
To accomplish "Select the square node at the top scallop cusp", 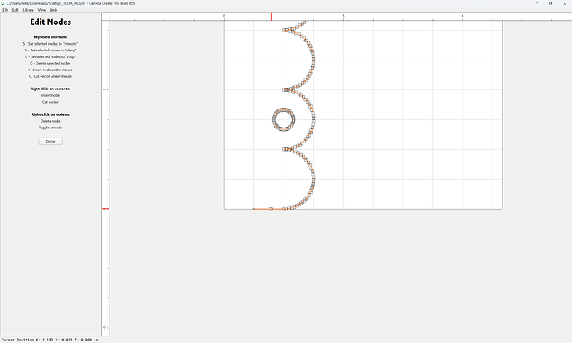I will [284, 30].
